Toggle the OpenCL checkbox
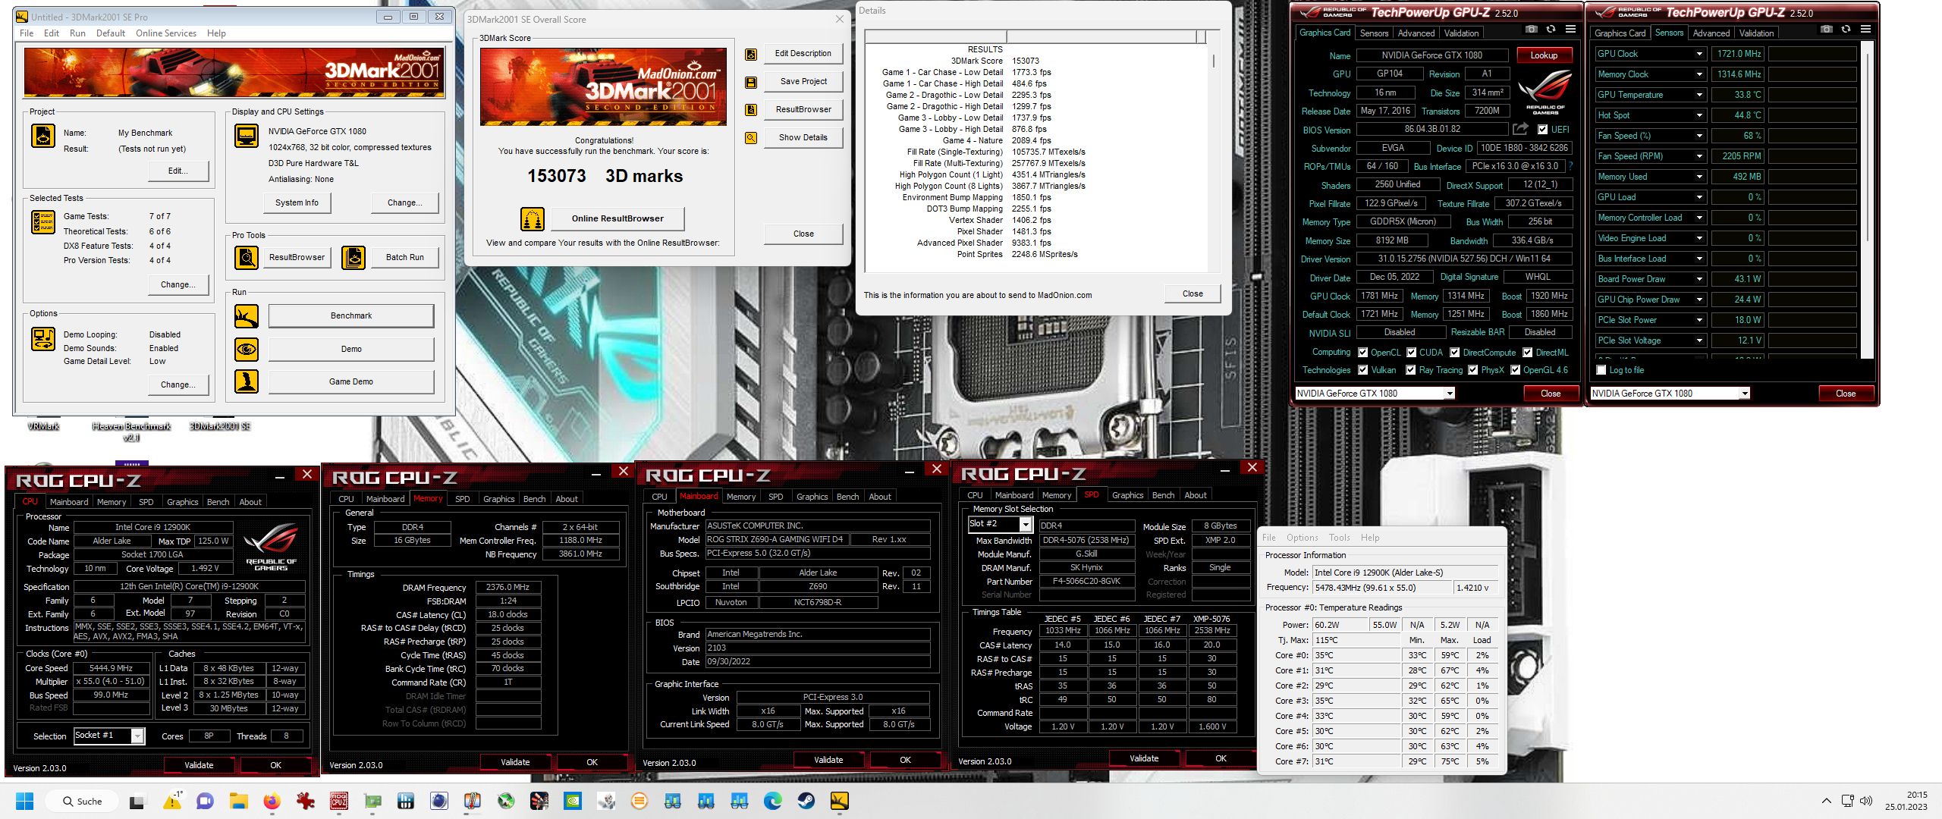This screenshot has width=1942, height=819. click(x=1362, y=353)
